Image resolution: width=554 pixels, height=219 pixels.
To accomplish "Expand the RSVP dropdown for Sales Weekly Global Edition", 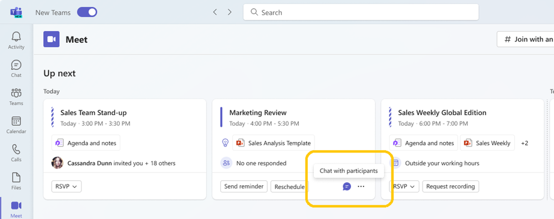I will (404, 186).
